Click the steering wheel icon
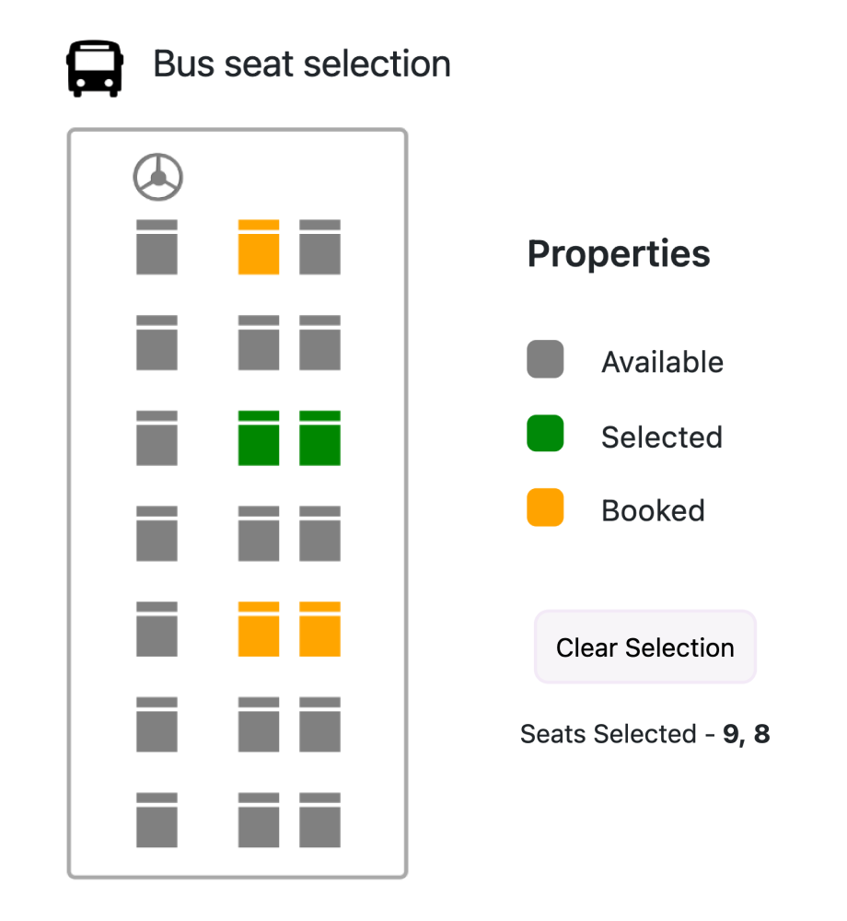The height and width of the screenshot is (921, 847). 158,175
